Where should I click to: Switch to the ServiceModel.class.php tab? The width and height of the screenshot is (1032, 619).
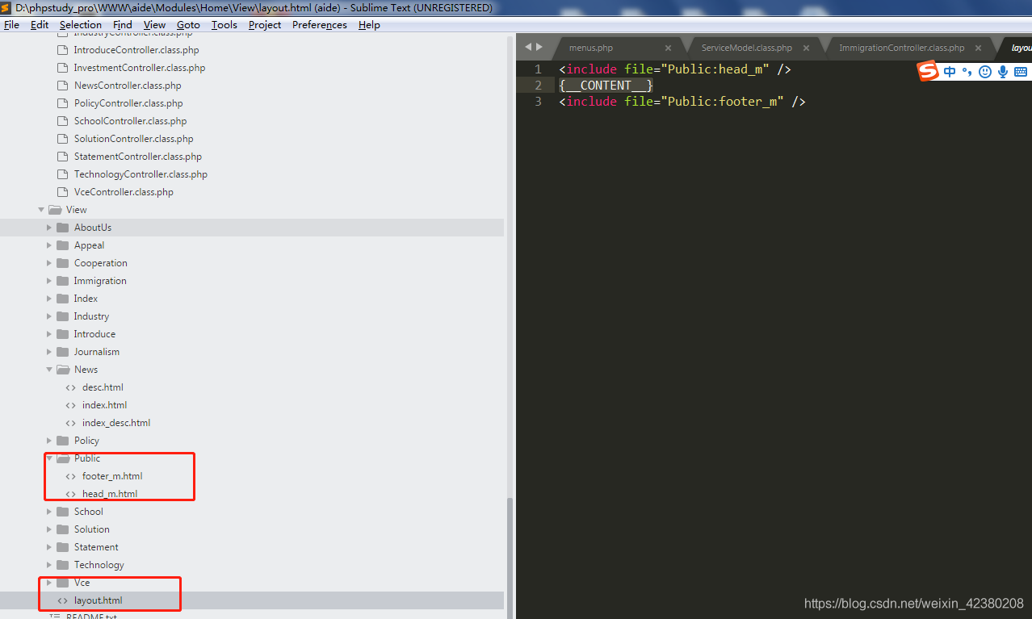pyautogui.click(x=747, y=48)
